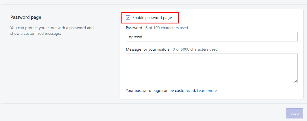Click the "0 of 5000 characters used" counter
Screen dimensions: 307x121
(x=195, y=49)
